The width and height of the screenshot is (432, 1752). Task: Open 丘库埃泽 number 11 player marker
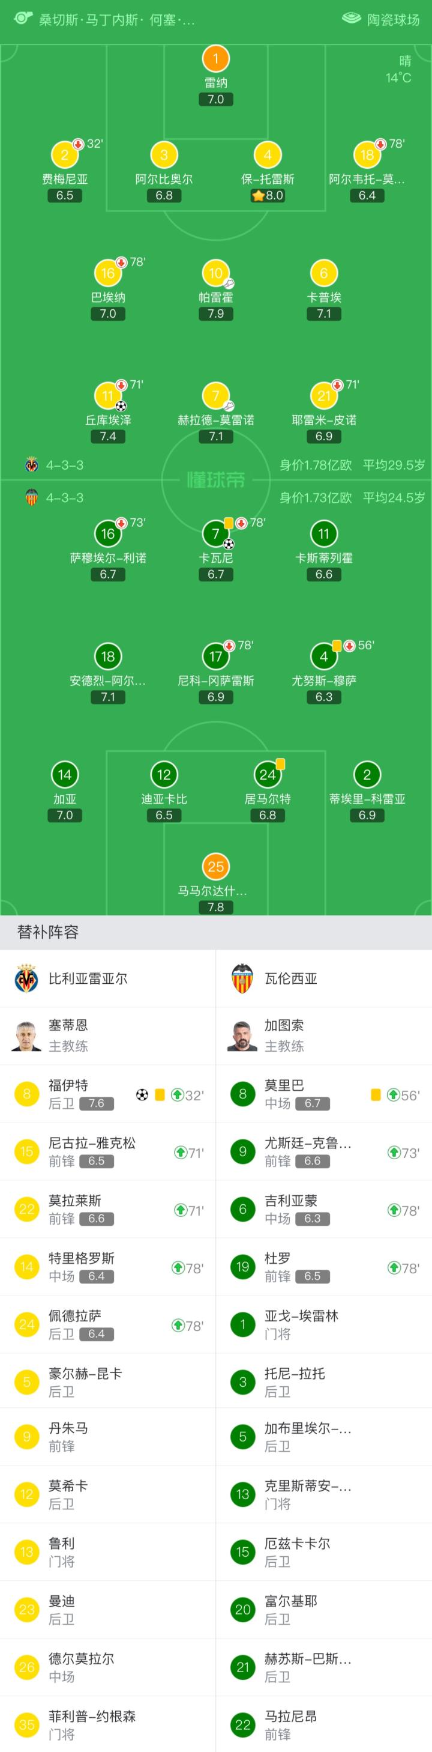click(108, 396)
